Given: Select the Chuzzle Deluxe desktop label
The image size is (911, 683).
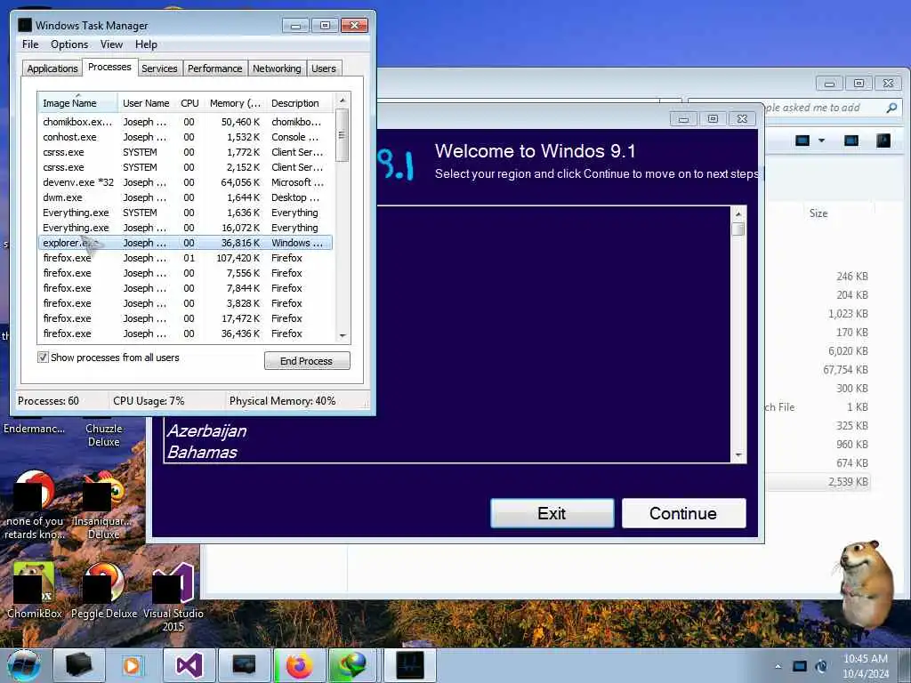Looking at the screenshot, I should click(x=104, y=435).
